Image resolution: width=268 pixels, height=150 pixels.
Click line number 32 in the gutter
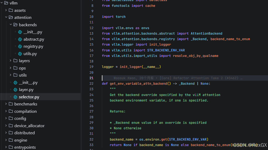tap(91, 140)
